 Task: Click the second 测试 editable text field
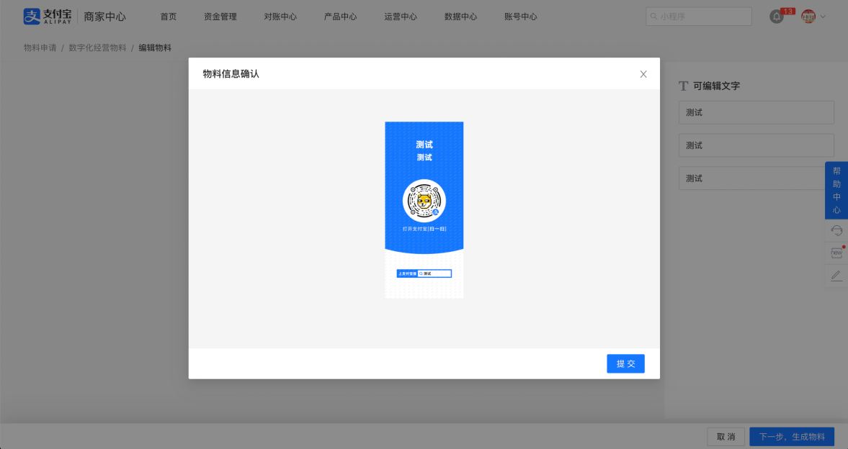(x=756, y=145)
